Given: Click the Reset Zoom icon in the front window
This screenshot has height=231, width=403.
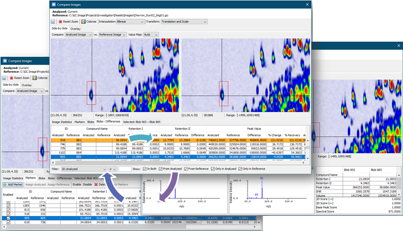Looking at the screenshot, I should 61,21.
